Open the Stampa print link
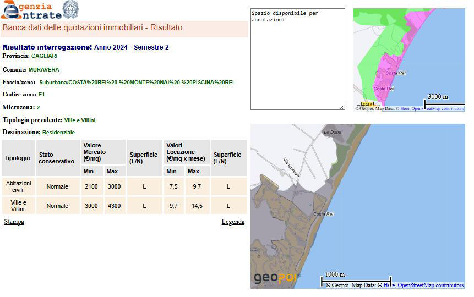The width and height of the screenshot is (474, 297). click(x=14, y=222)
